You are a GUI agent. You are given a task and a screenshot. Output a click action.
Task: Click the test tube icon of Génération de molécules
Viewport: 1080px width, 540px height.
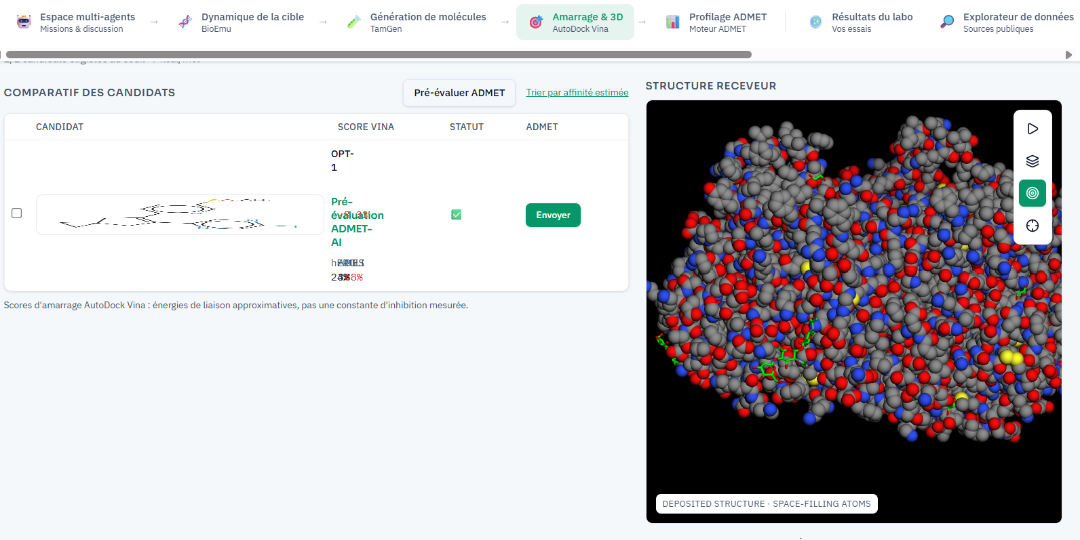[354, 22]
